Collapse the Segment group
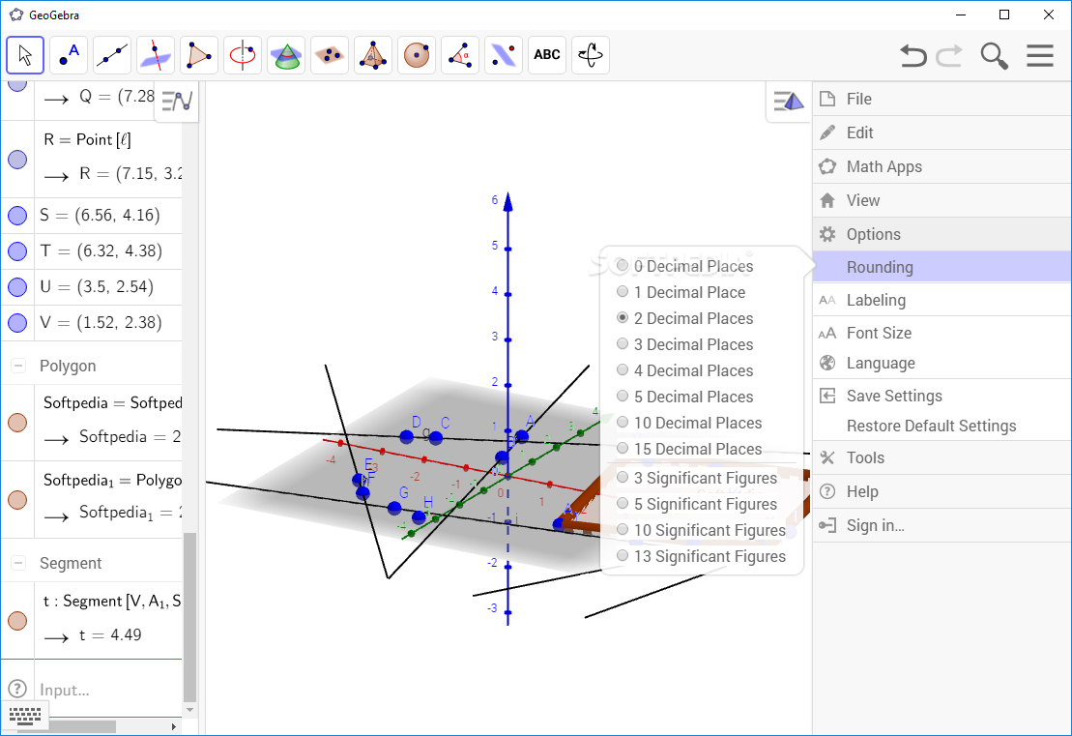Viewport: 1072px width, 736px height. pyautogui.click(x=18, y=563)
